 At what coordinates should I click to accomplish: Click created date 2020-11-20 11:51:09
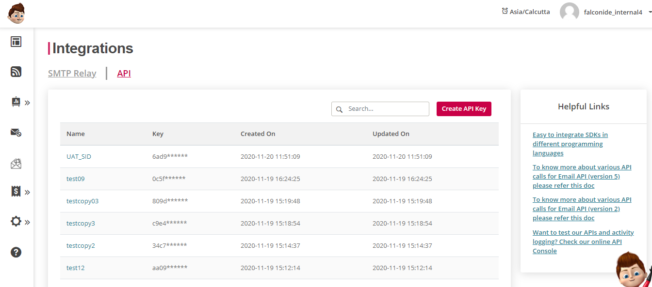270,156
